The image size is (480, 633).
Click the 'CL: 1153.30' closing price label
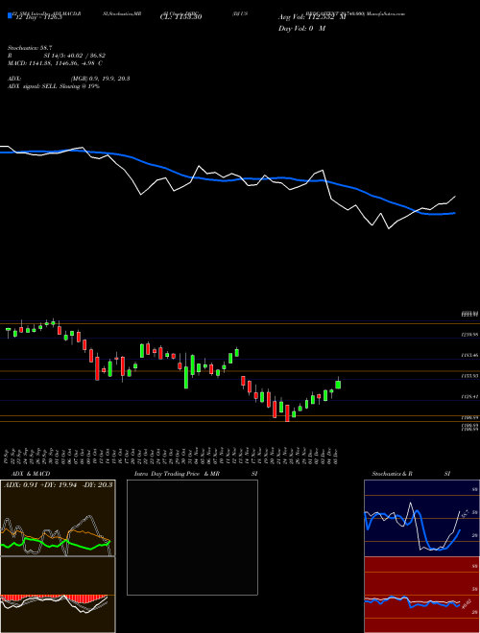pyautogui.click(x=181, y=17)
